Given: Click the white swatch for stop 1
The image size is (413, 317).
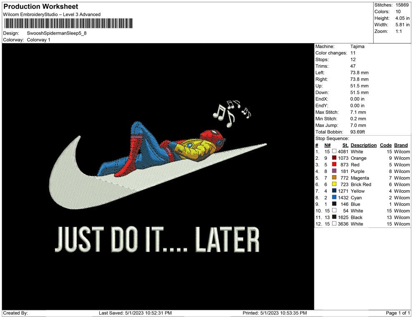Looking at the screenshot, I should pos(334,151).
